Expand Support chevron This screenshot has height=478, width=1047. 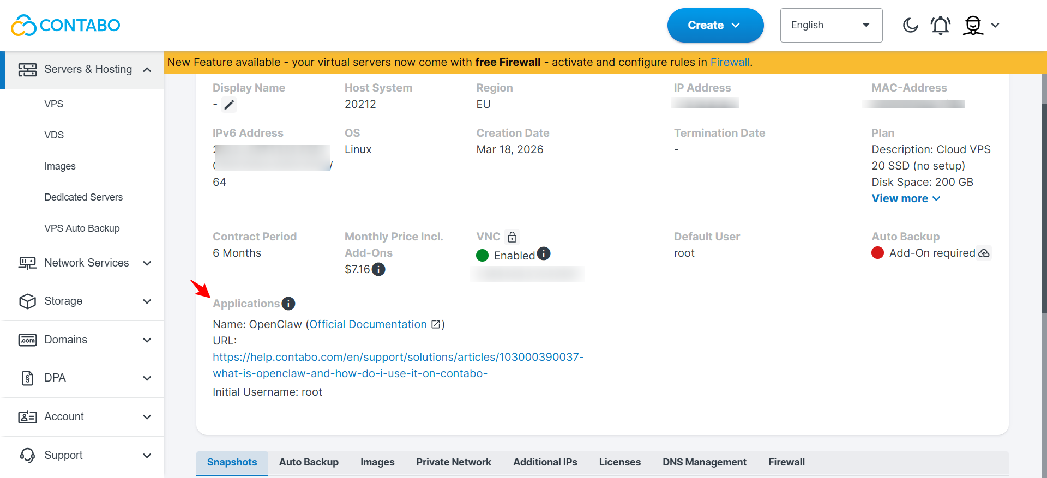pos(147,455)
